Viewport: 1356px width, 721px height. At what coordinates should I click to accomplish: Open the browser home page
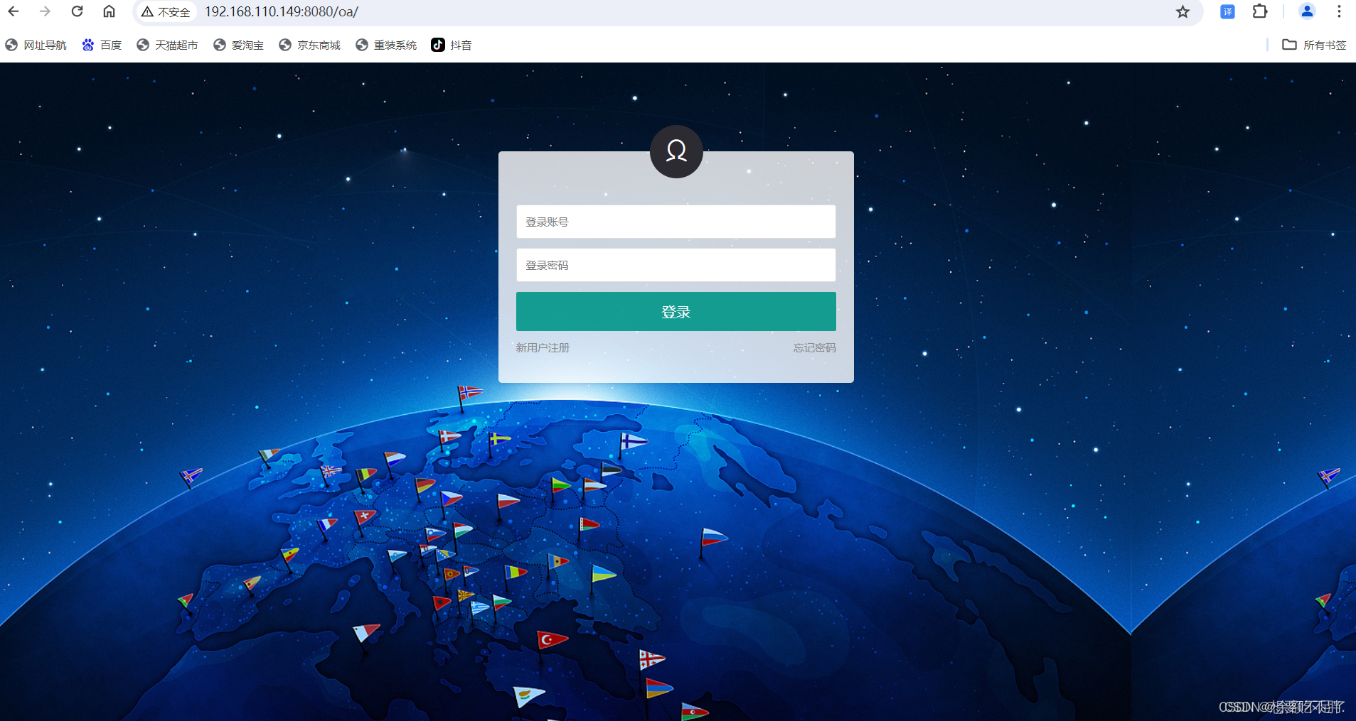tap(109, 11)
